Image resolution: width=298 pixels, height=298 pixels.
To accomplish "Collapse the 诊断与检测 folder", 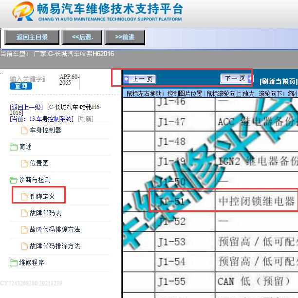I will pyautogui.click(x=35, y=180).
